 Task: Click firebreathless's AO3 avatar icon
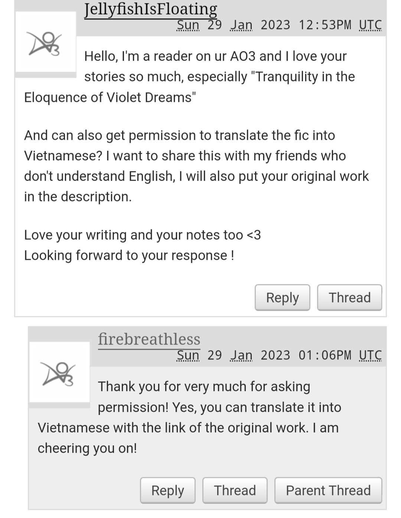click(x=59, y=372)
